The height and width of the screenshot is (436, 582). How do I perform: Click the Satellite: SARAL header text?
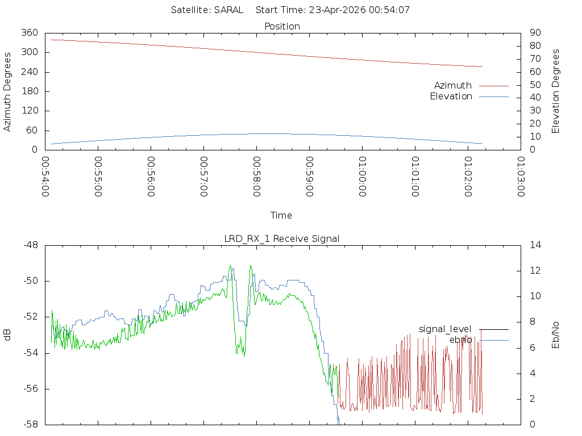coord(207,10)
